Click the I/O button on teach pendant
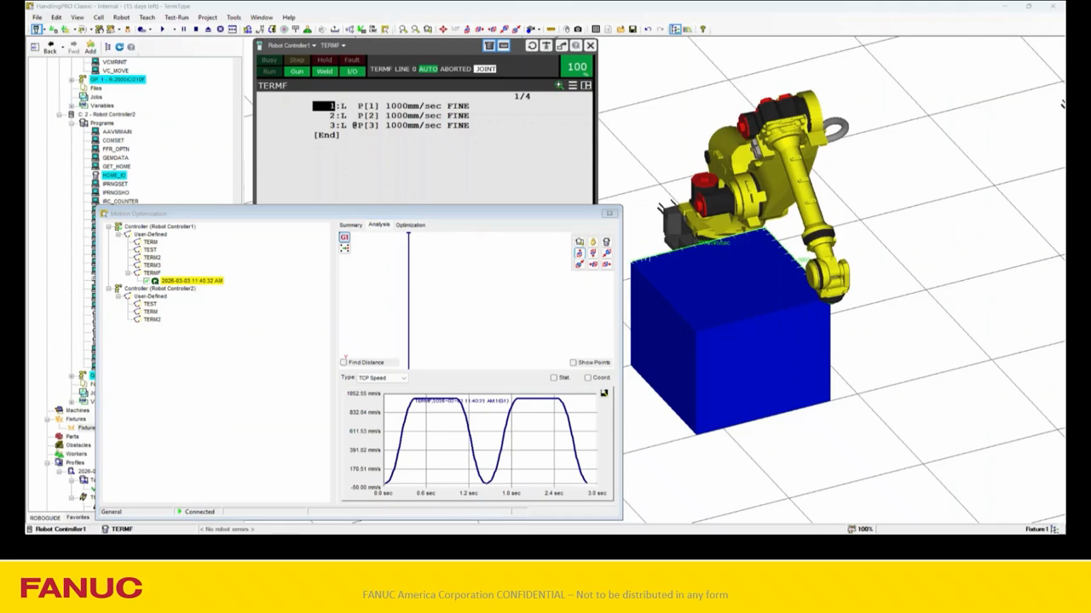This screenshot has width=1091, height=613. (352, 72)
